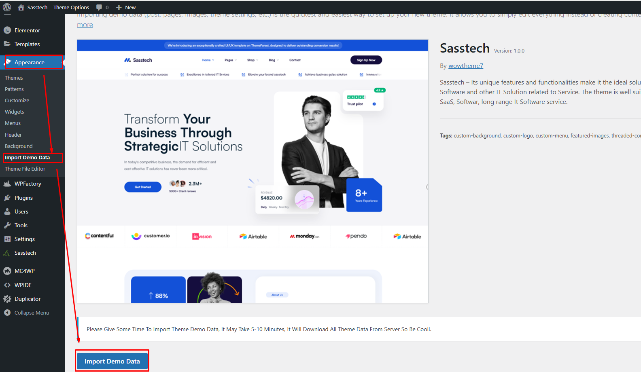This screenshot has height=372, width=641.
Task: Click the Sasstech sidebar logo icon
Action: pos(7,253)
